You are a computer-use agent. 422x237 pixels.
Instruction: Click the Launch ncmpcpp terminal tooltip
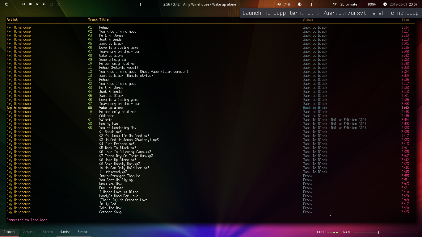click(x=331, y=13)
